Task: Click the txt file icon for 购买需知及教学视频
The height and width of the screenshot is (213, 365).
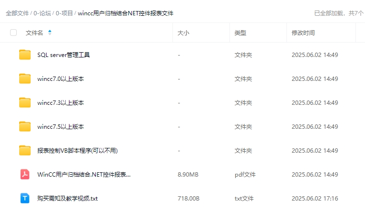Action: 25,198
